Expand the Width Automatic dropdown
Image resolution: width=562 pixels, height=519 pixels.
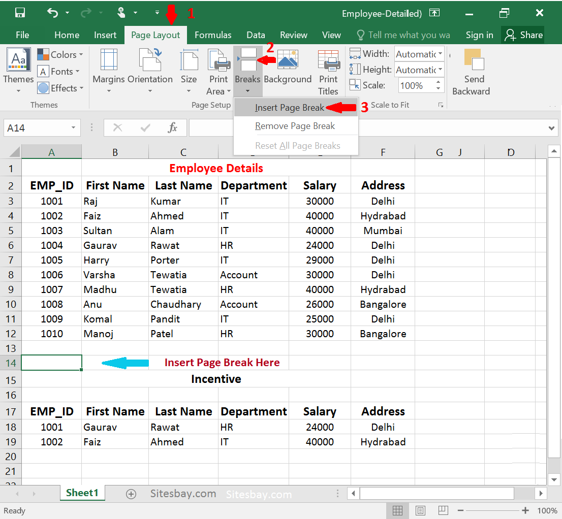(440, 54)
